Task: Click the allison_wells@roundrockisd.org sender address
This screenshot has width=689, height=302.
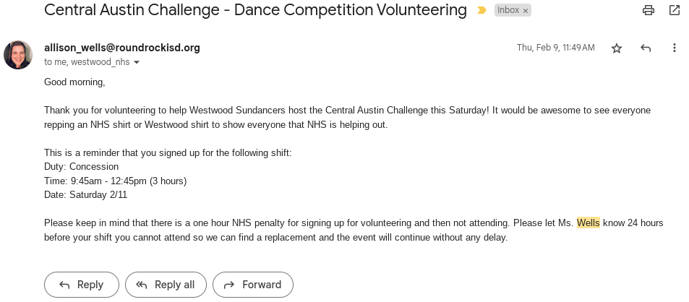Action: 122,48
